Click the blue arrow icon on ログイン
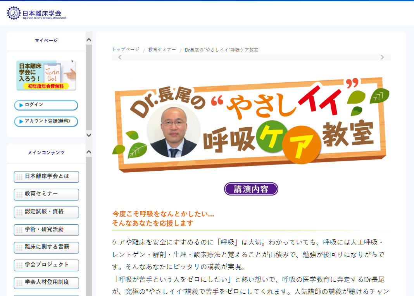Image resolution: width=414 pixels, height=296 pixels. 21,105
